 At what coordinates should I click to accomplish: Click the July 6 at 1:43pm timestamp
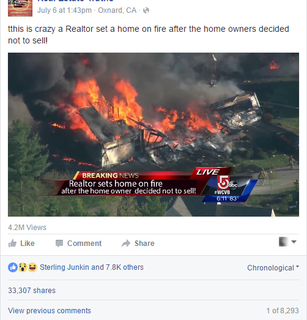tap(64, 10)
